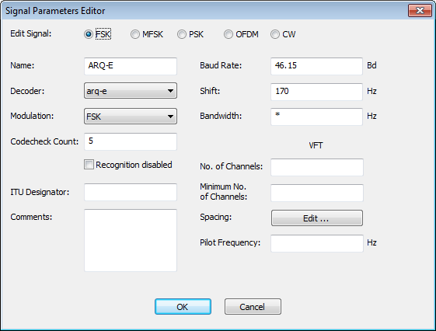Open the Spacing Edit button

click(x=317, y=218)
